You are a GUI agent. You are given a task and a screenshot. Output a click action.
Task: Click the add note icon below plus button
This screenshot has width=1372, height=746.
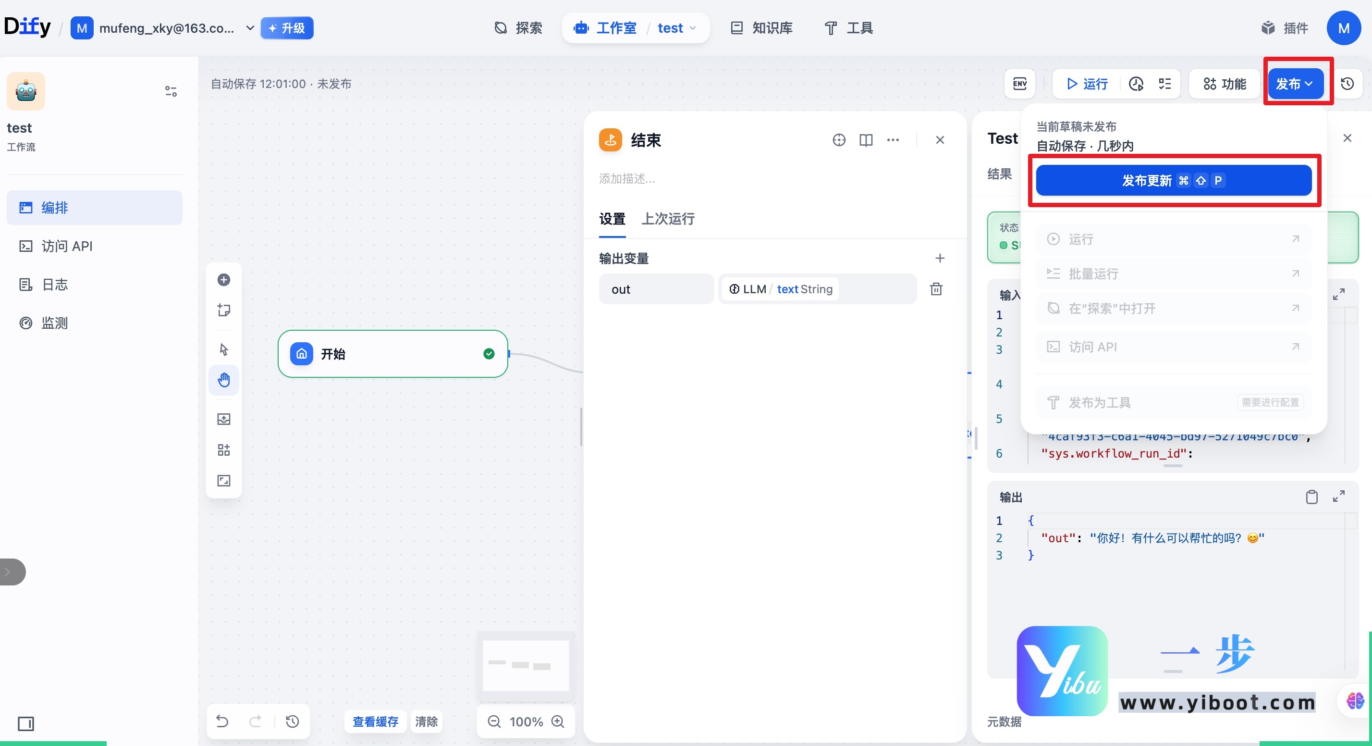click(x=224, y=310)
